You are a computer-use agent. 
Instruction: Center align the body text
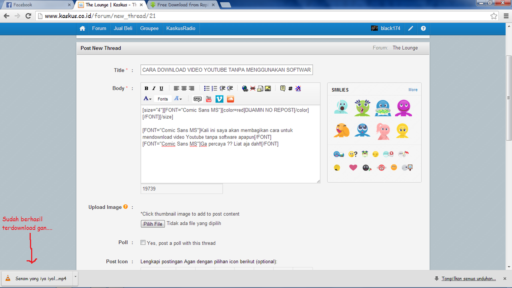click(x=184, y=88)
